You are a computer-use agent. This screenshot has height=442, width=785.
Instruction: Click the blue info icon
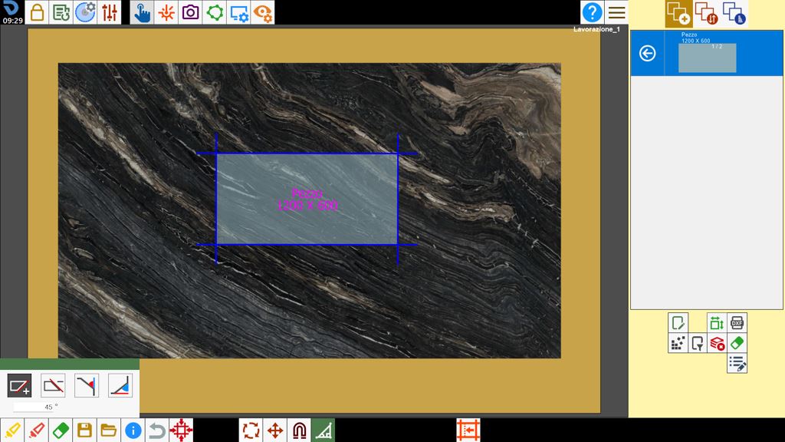click(x=133, y=430)
